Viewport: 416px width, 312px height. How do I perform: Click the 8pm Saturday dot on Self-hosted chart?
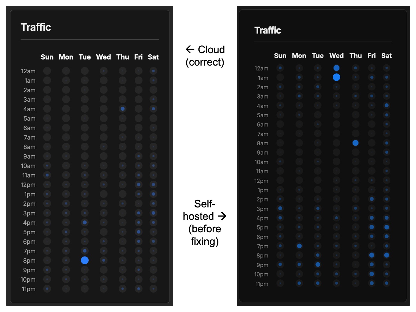click(387, 255)
